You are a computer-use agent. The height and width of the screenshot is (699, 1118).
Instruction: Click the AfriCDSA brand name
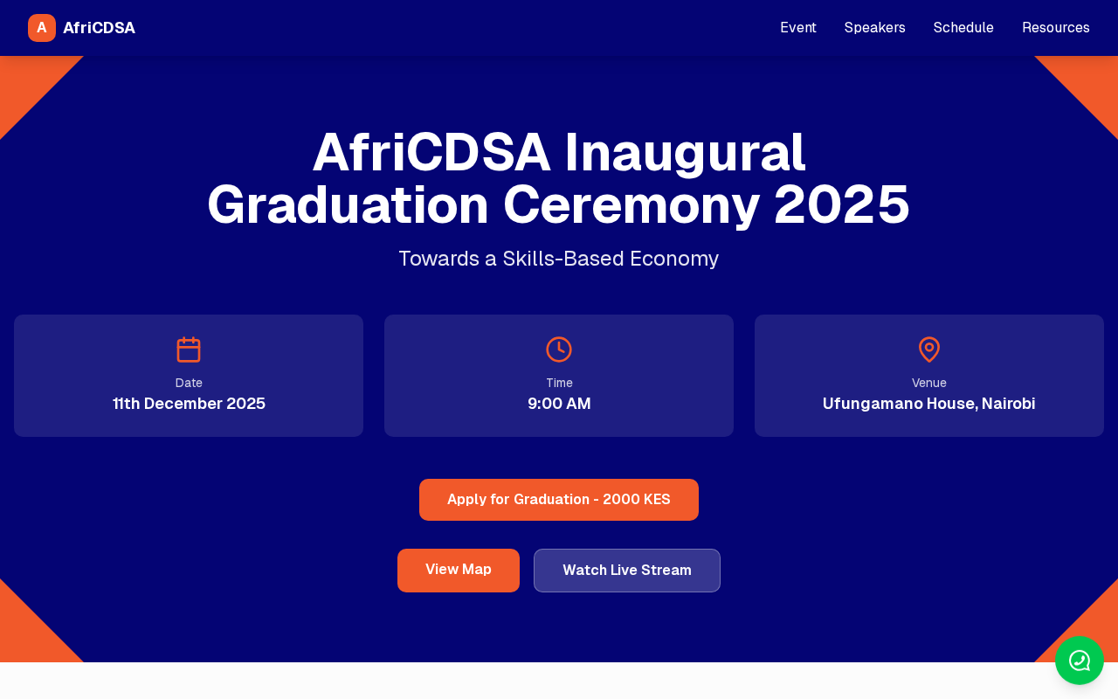99,28
